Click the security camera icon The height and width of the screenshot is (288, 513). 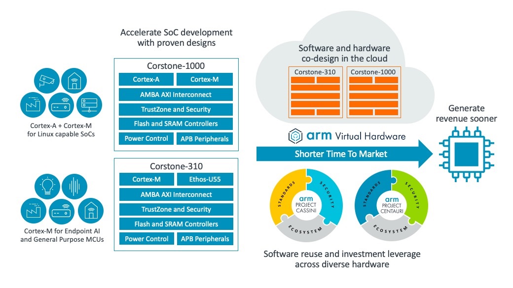pos(47,81)
